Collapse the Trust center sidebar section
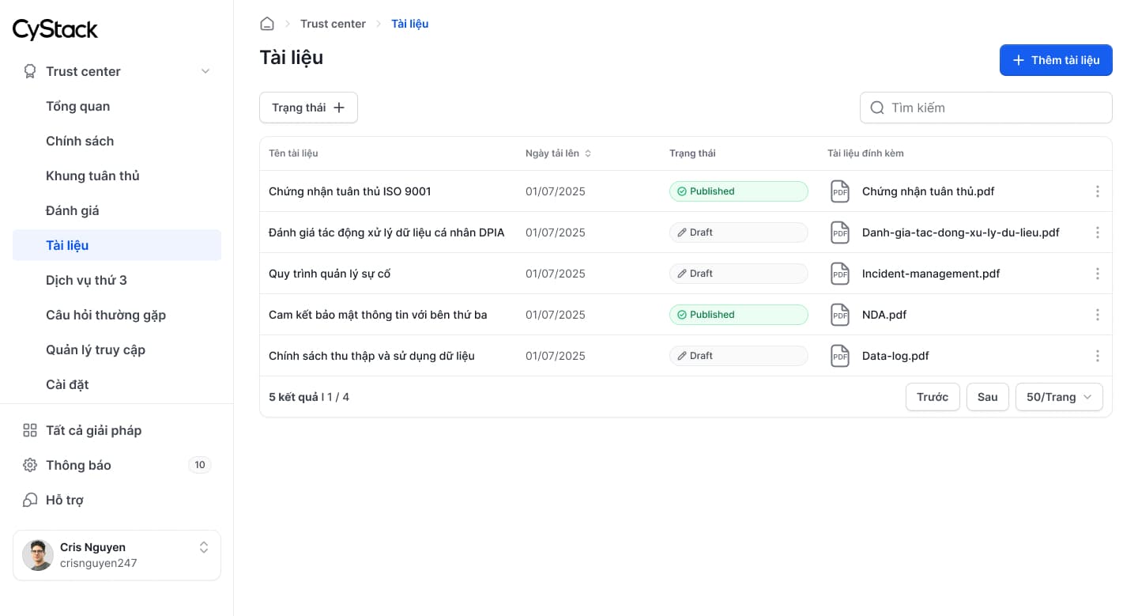Viewport: 1138px width, 616px height. click(x=205, y=71)
